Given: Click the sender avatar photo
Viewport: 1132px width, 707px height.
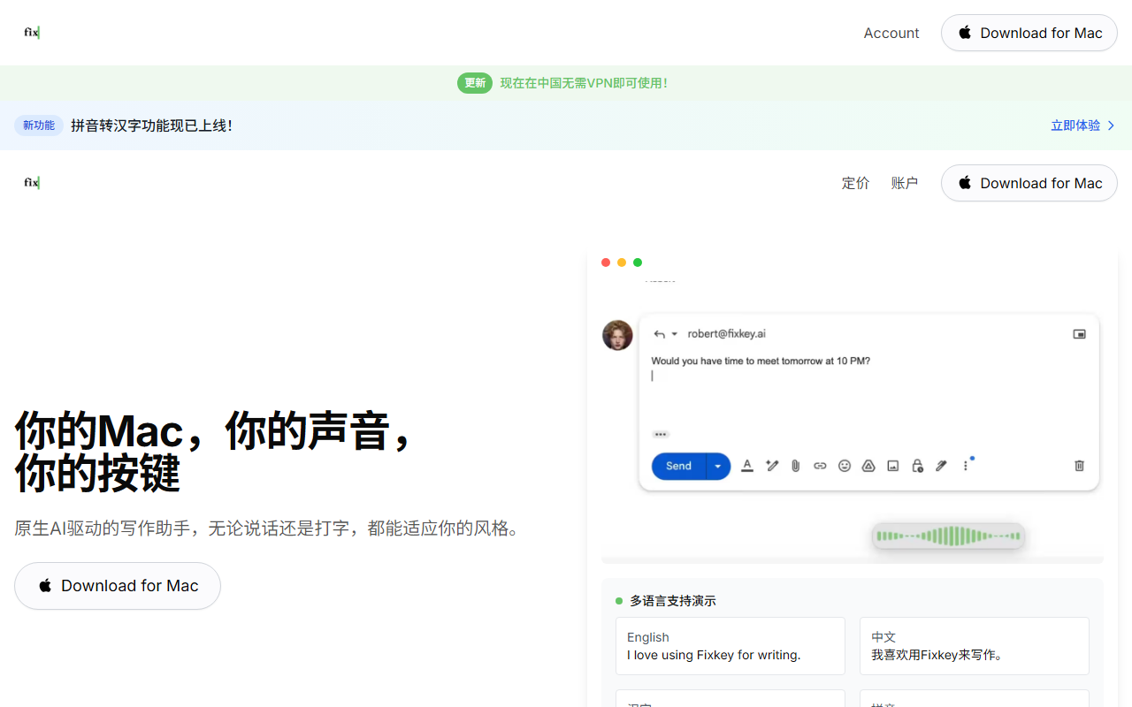Looking at the screenshot, I should coord(617,335).
